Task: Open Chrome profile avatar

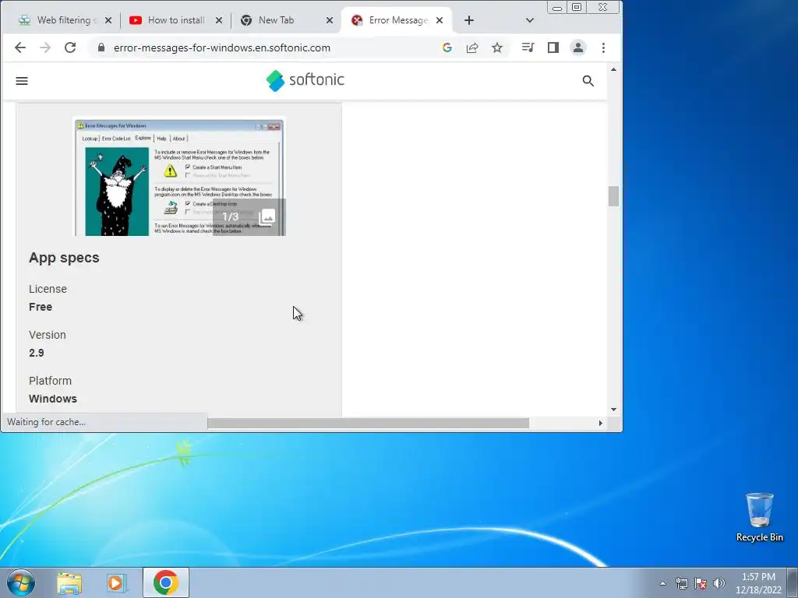Action: pyautogui.click(x=578, y=47)
